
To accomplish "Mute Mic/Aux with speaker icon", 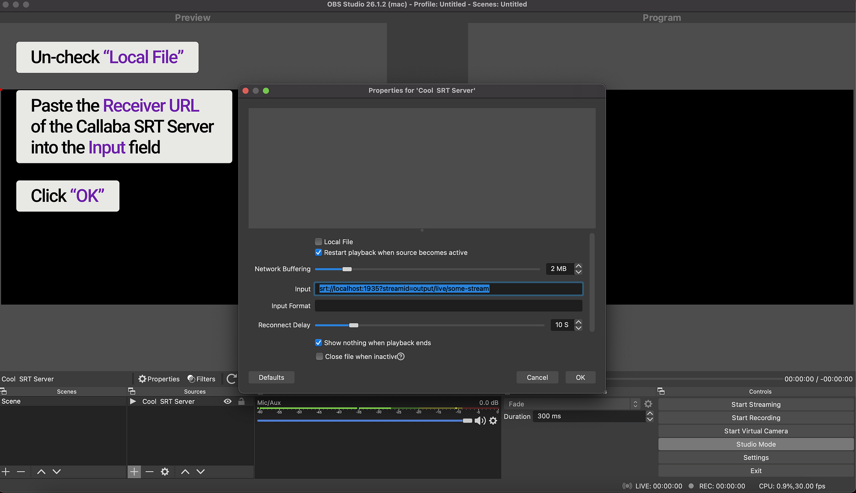I will coord(480,421).
